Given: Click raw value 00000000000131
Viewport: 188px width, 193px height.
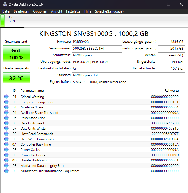Looking at the screenshot, I should point(165,102).
